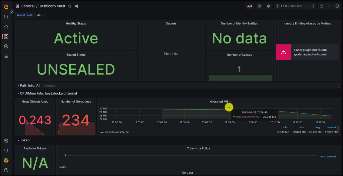Open Alerting bell icon
343x176 pixels.
coord(6,56)
